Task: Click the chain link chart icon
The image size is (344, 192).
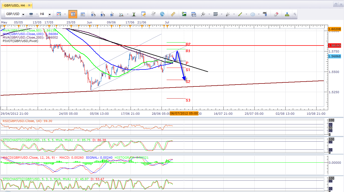Action: pos(30,14)
